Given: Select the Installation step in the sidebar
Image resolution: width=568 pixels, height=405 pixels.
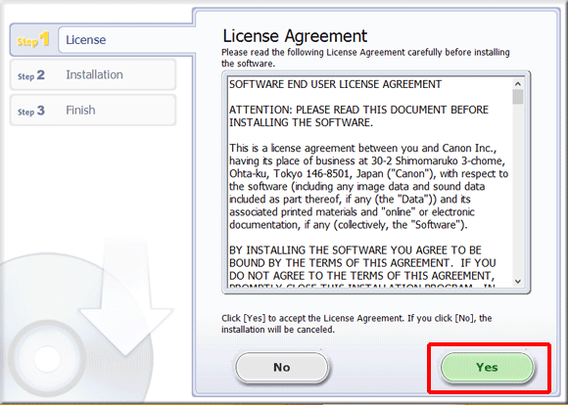Looking at the screenshot, I should [x=93, y=75].
